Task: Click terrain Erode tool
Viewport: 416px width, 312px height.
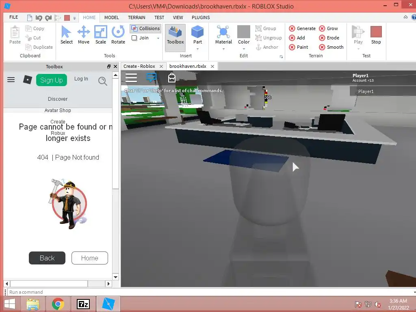Action: tap(329, 38)
